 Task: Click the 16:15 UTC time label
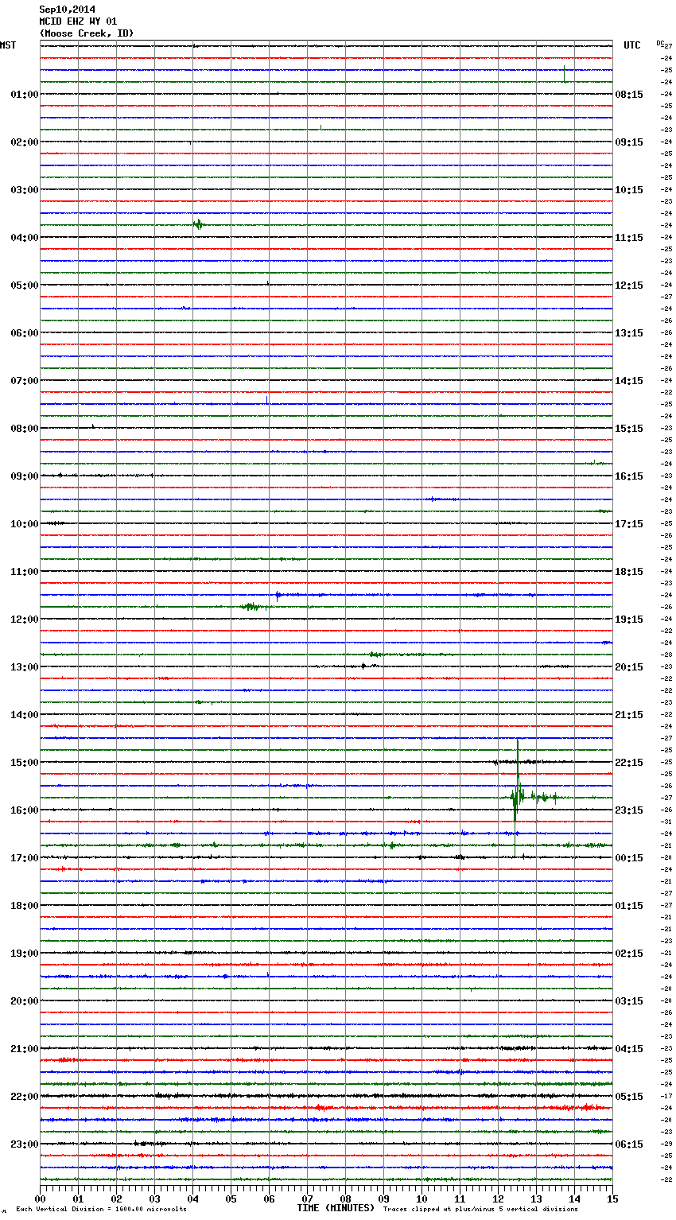tap(629, 476)
